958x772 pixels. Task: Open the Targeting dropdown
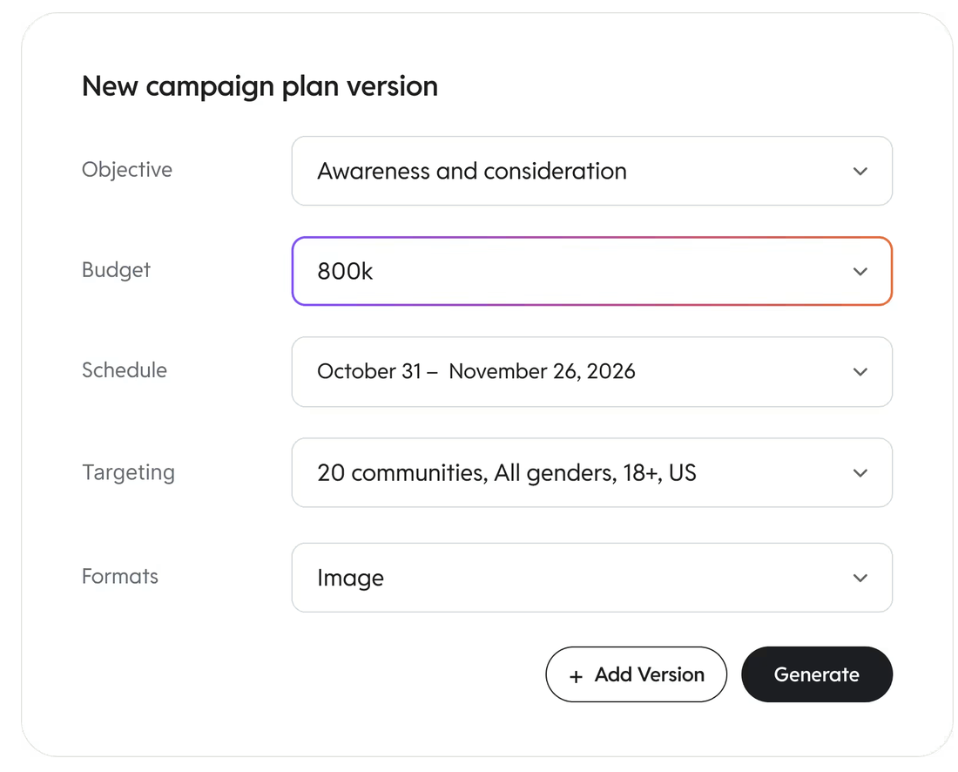(x=591, y=472)
